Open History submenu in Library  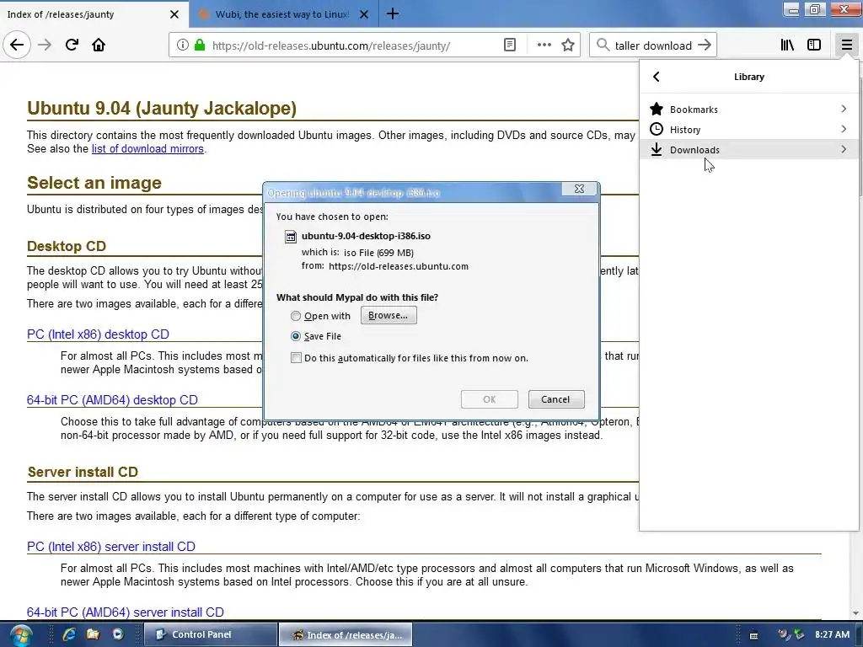(x=748, y=129)
